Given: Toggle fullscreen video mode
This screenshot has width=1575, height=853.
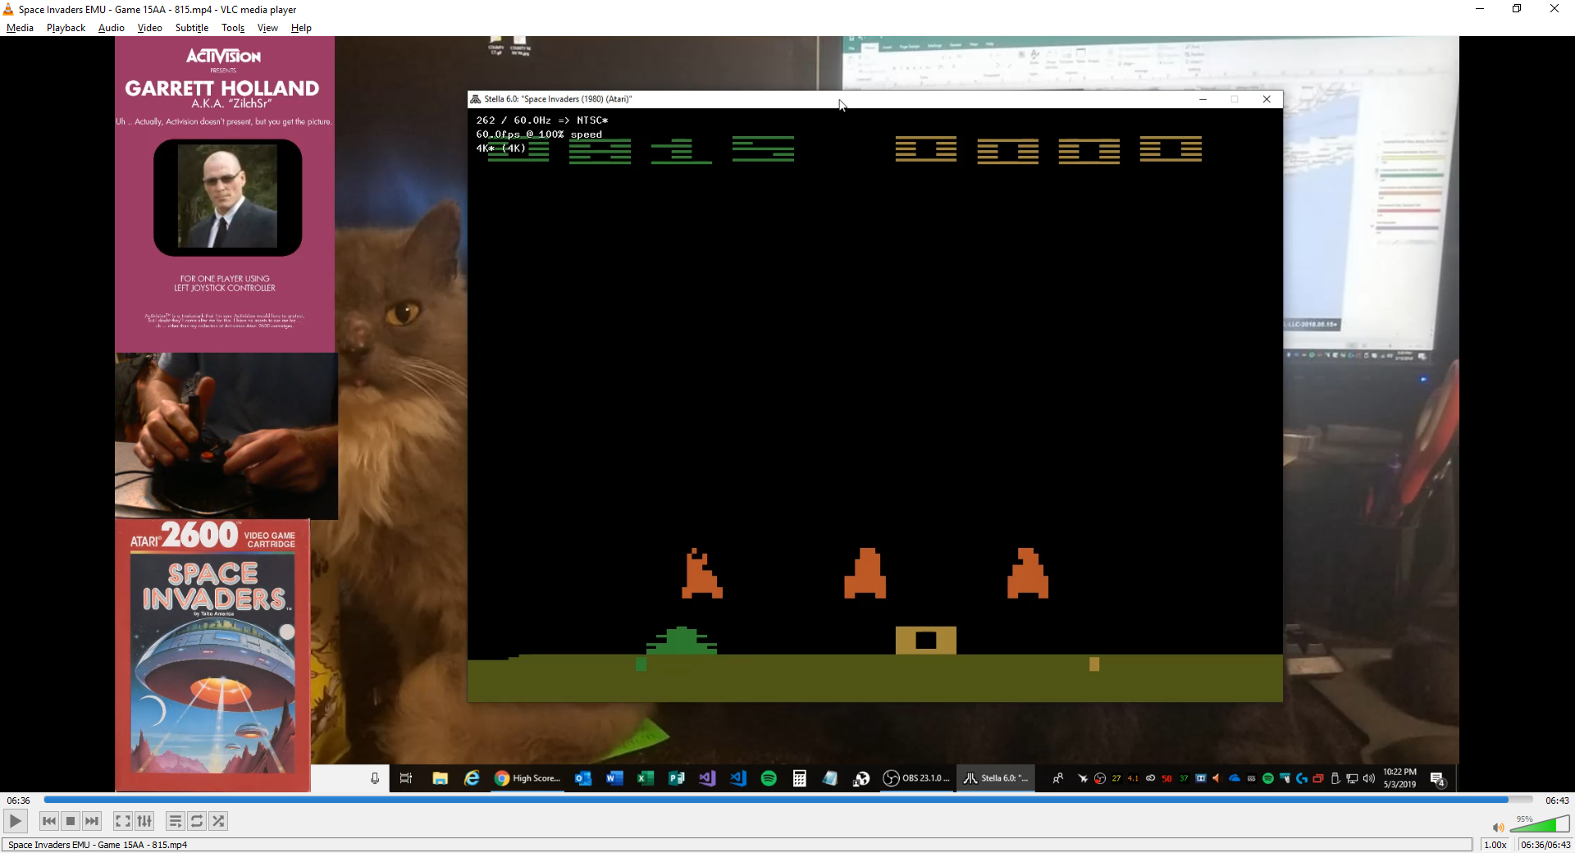Looking at the screenshot, I should click(x=122, y=821).
